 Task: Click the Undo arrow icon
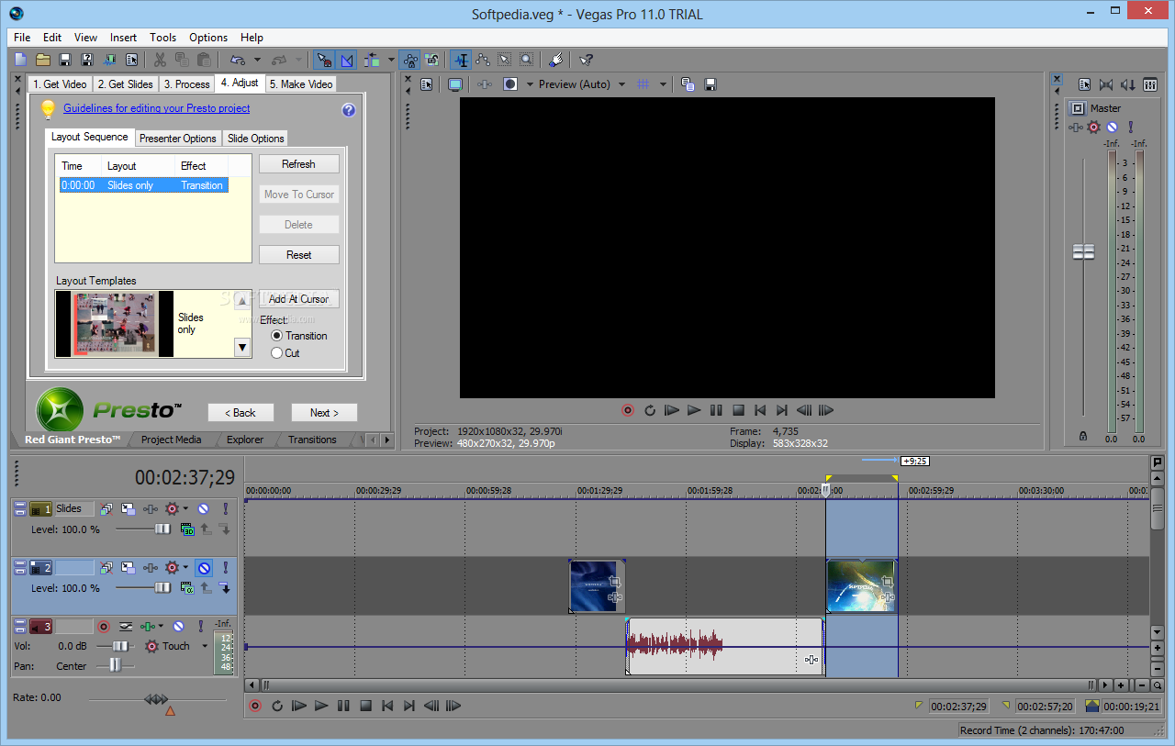[237, 60]
